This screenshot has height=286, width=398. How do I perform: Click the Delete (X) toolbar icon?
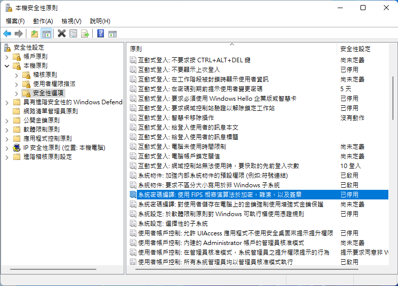click(x=61, y=33)
